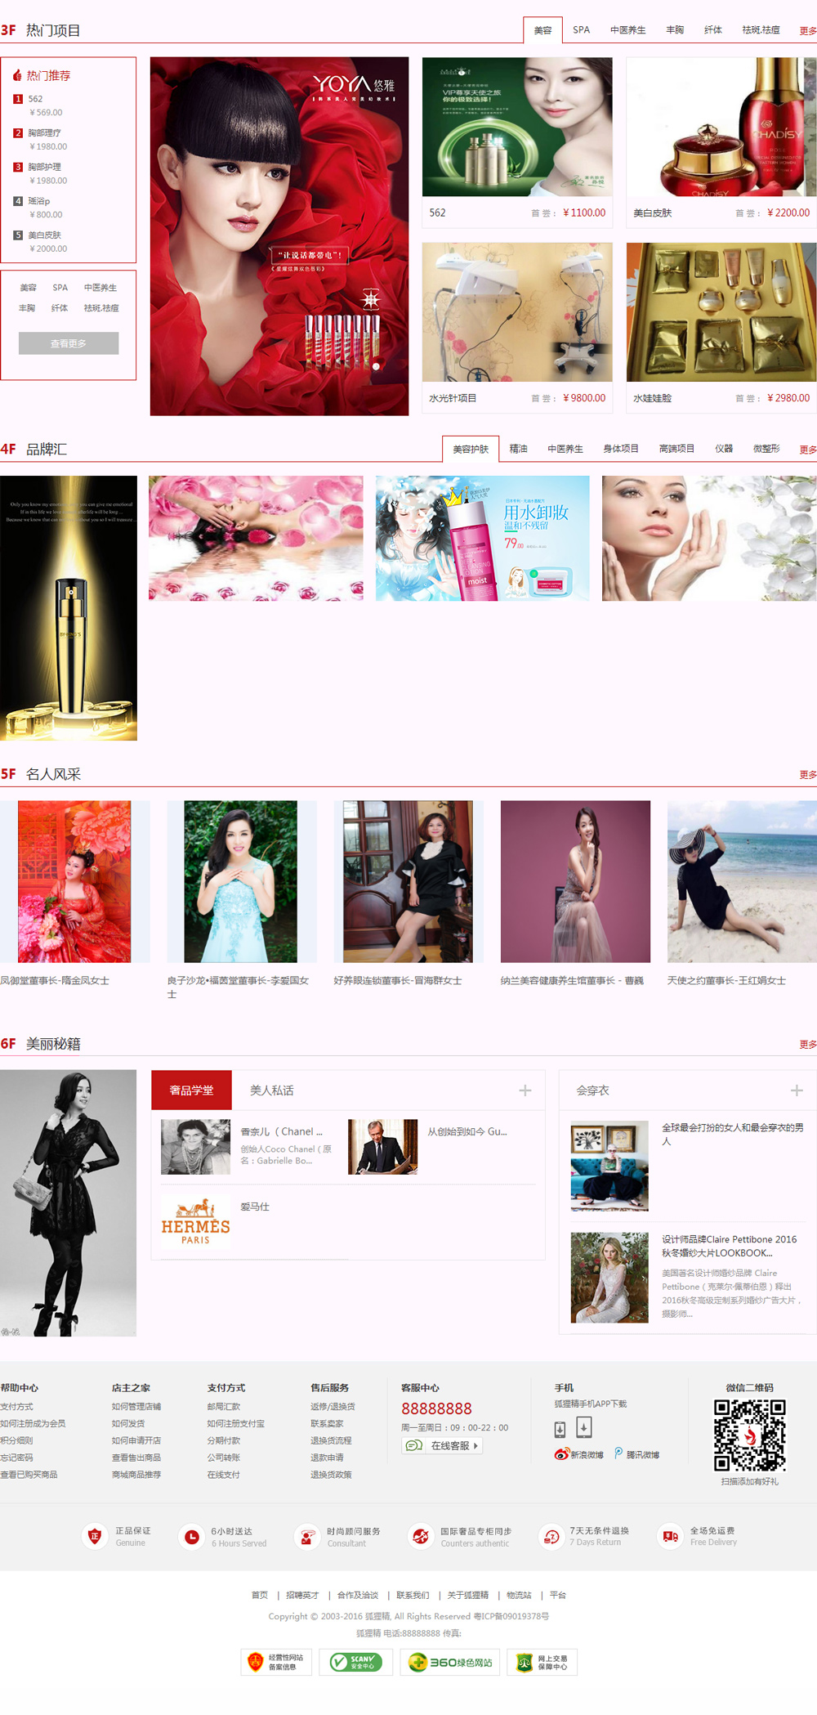Switch to the SPA tab in 3F

581,30
